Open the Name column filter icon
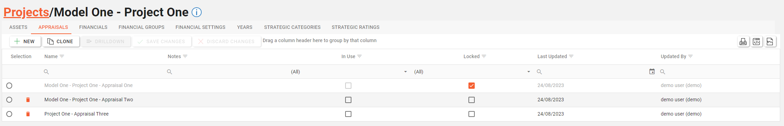Image resolution: width=784 pixels, height=126 pixels. click(62, 56)
